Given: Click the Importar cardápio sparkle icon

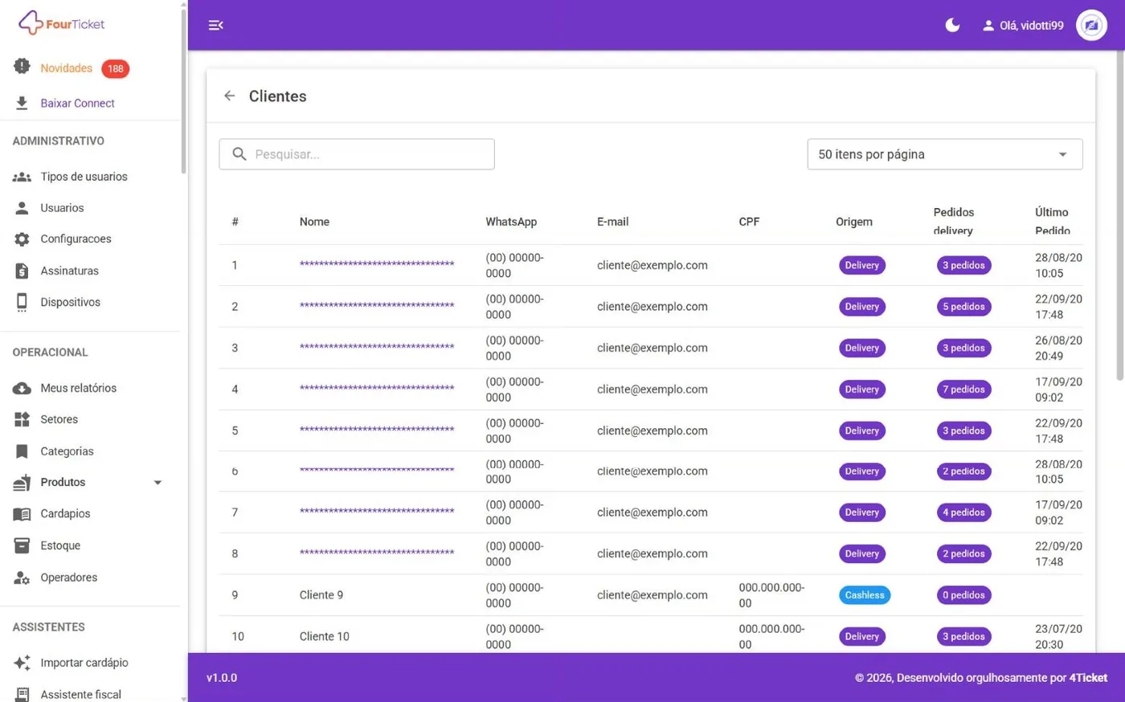Looking at the screenshot, I should click(x=22, y=663).
